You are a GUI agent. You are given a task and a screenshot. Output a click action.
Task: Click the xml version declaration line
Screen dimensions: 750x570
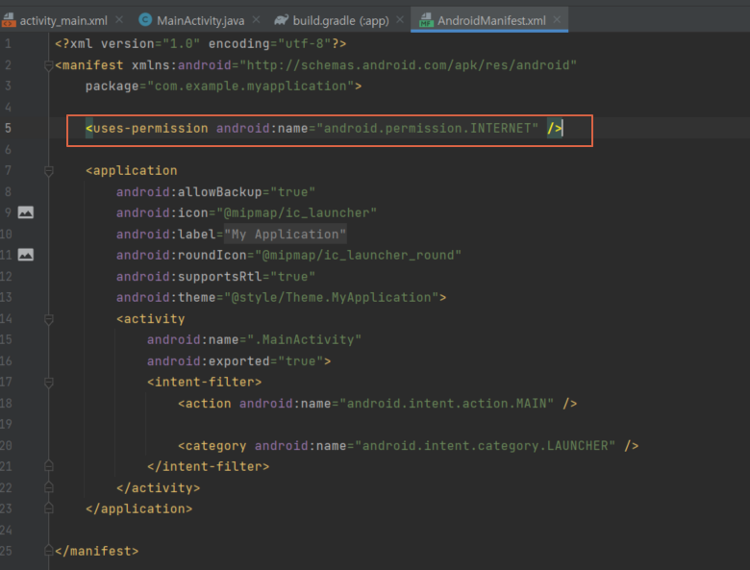(x=200, y=44)
